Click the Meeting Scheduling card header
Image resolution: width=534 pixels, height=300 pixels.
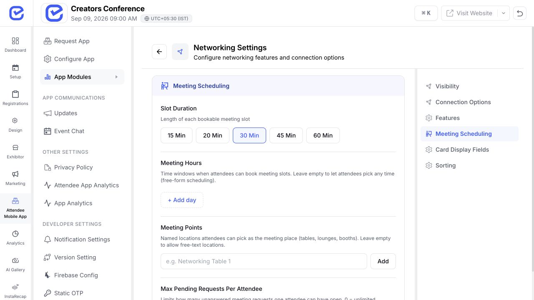coord(278,86)
